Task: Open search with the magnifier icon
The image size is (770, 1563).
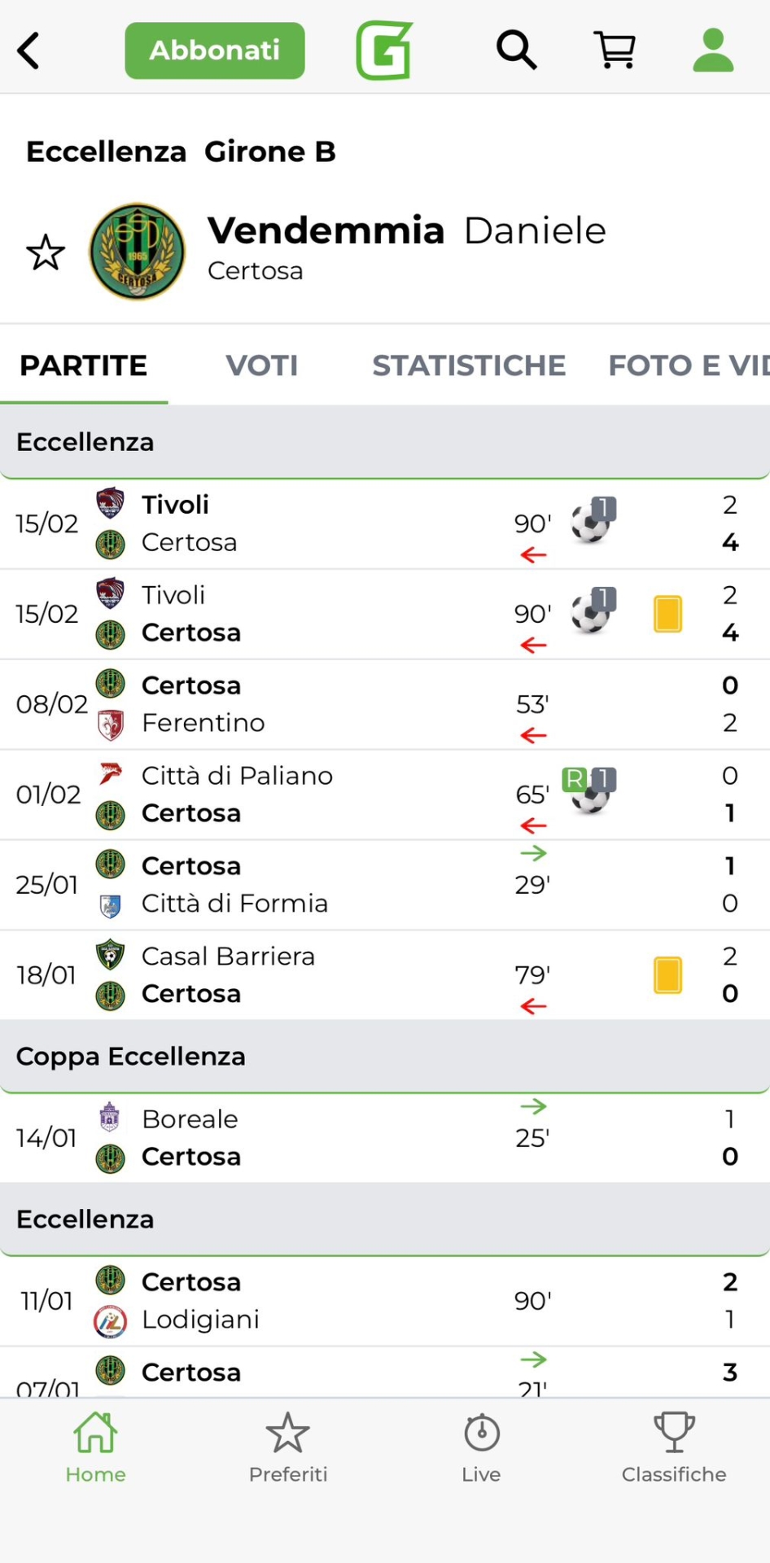Action: point(516,50)
